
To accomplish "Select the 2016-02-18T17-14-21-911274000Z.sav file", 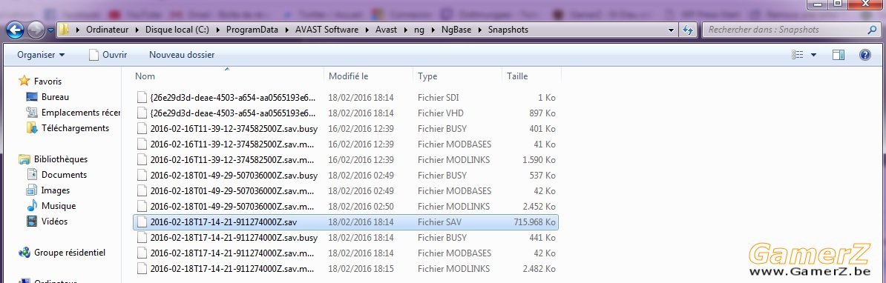I will pyautogui.click(x=345, y=222).
